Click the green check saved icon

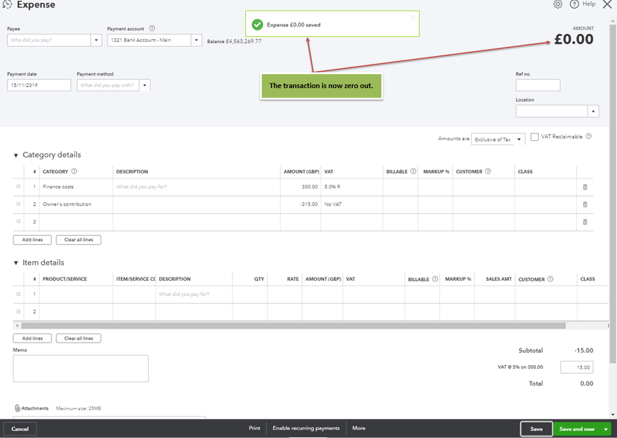[x=258, y=24]
